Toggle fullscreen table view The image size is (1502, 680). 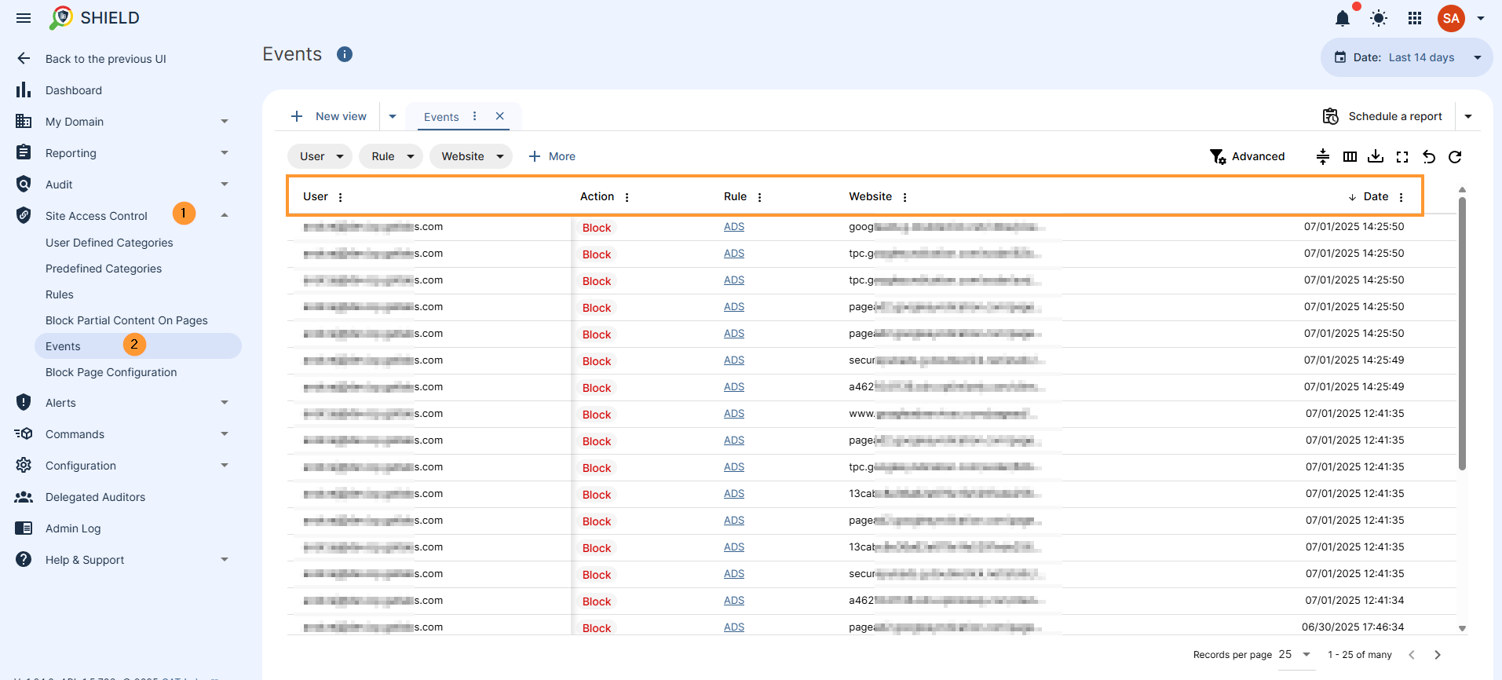pos(1402,156)
